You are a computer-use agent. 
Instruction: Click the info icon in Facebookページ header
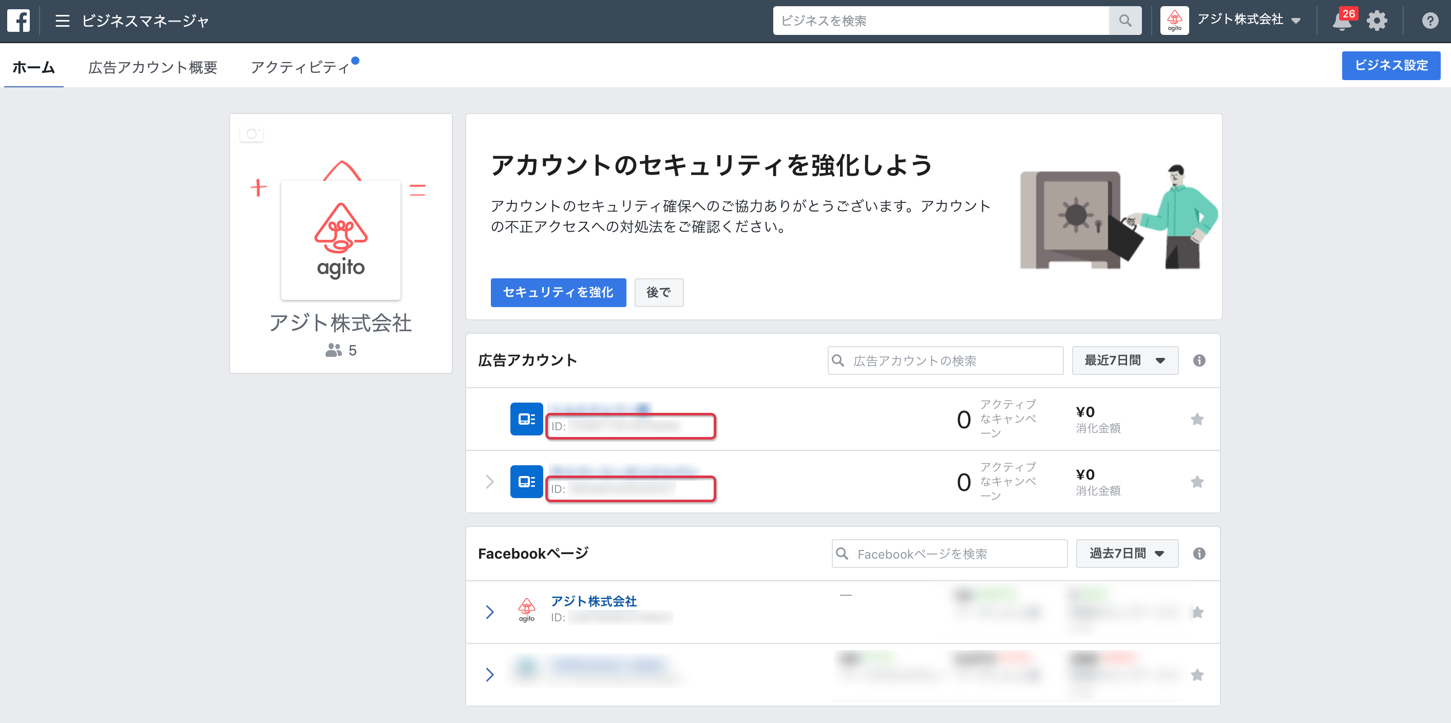[x=1199, y=554]
